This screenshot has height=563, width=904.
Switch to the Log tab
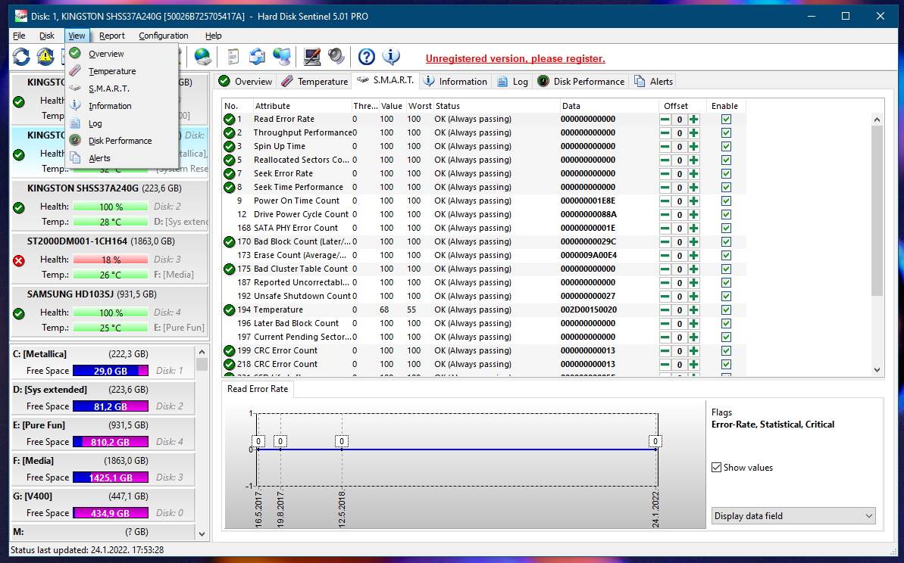pyautogui.click(x=512, y=81)
